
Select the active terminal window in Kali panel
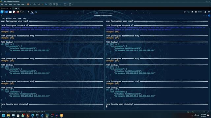pos(32,12)
